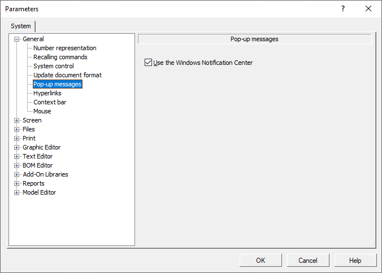
Task: Open Help for this dialog
Action: tap(355, 261)
